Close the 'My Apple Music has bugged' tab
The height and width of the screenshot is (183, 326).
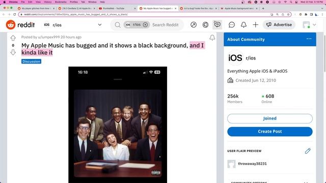pyautogui.click(x=175, y=9)
